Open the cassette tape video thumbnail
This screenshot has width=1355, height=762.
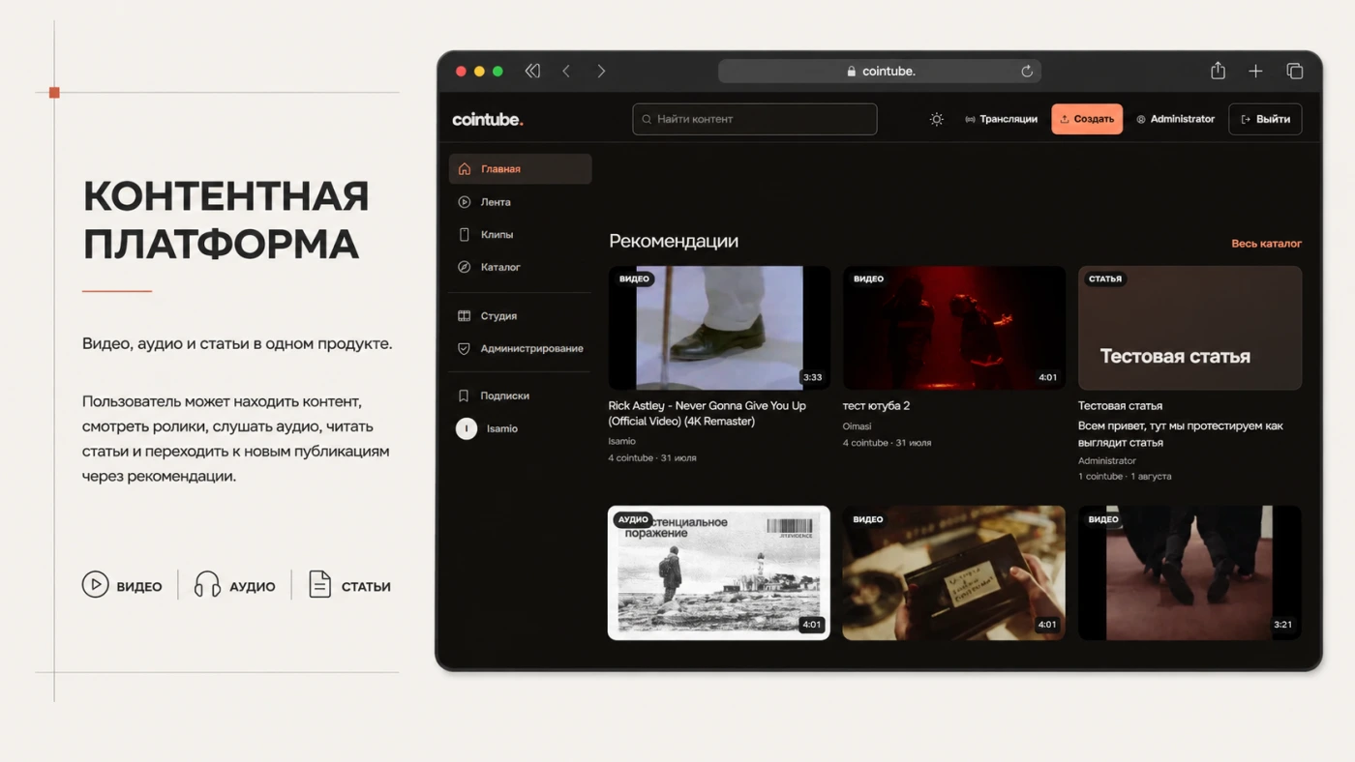pos(953,572)
